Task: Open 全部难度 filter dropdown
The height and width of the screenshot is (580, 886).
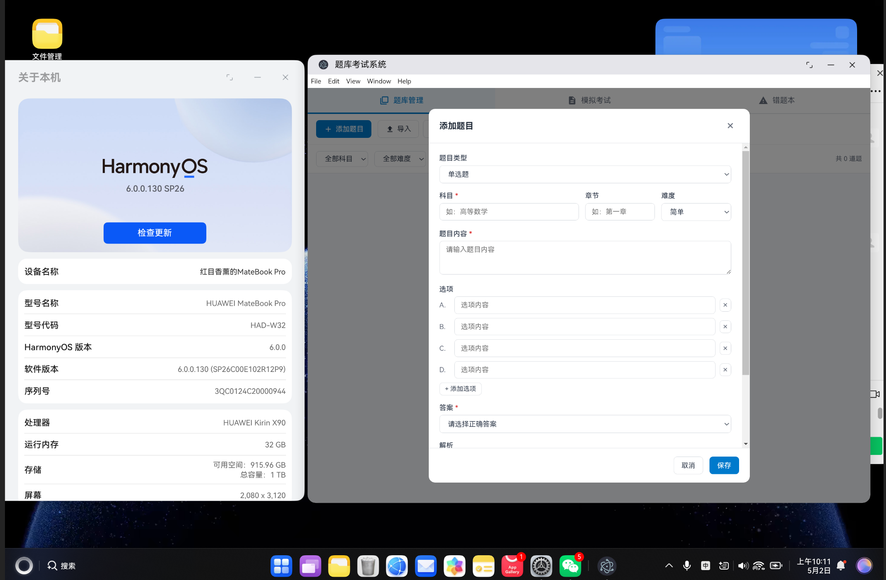Action: [x=400, y=159]
